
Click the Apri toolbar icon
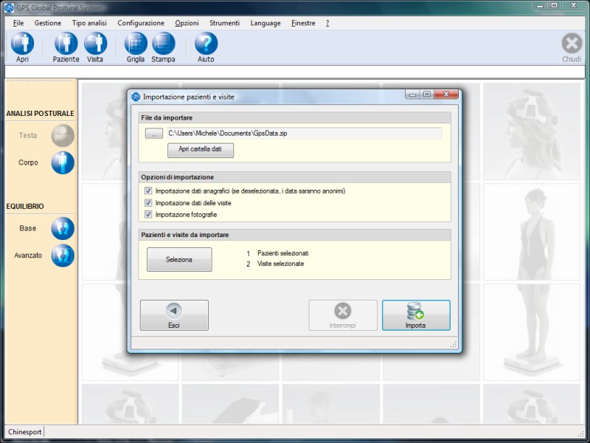22,44
